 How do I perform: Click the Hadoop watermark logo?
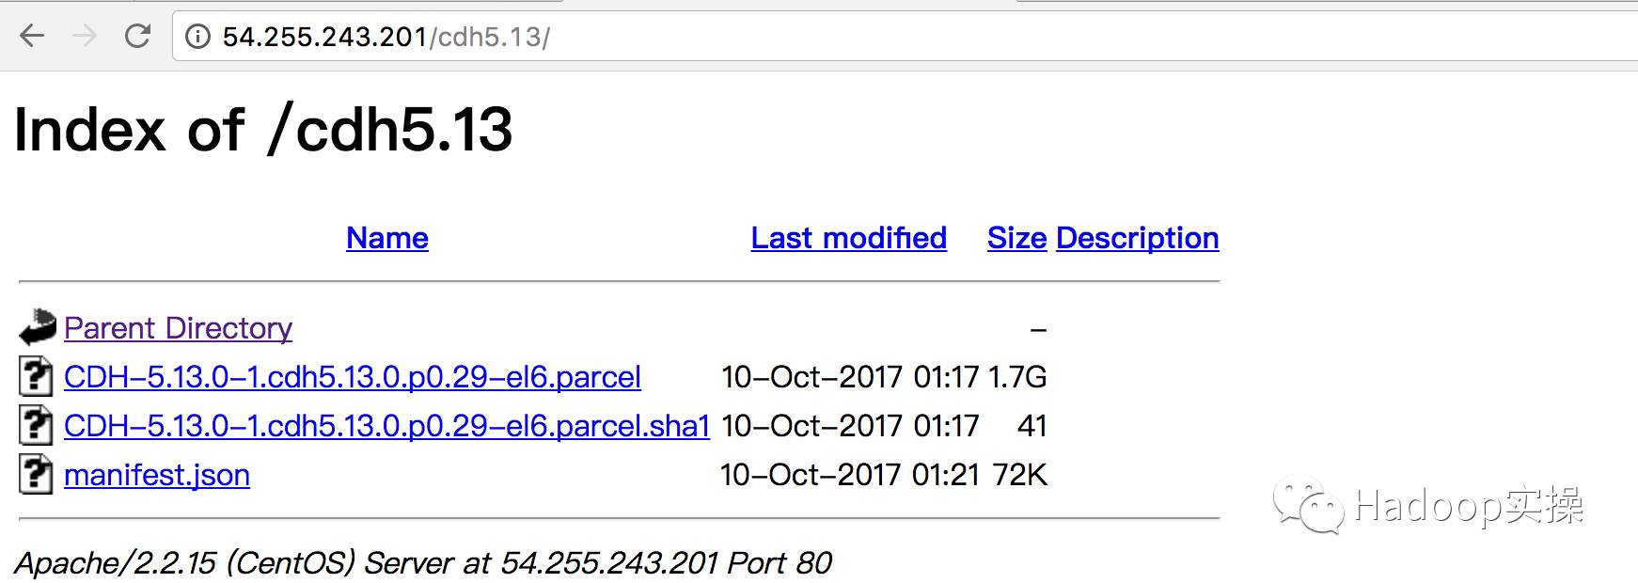coord(1427,507)
